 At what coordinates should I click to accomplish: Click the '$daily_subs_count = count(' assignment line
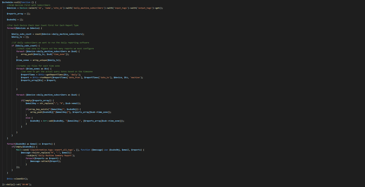[48, 34]
